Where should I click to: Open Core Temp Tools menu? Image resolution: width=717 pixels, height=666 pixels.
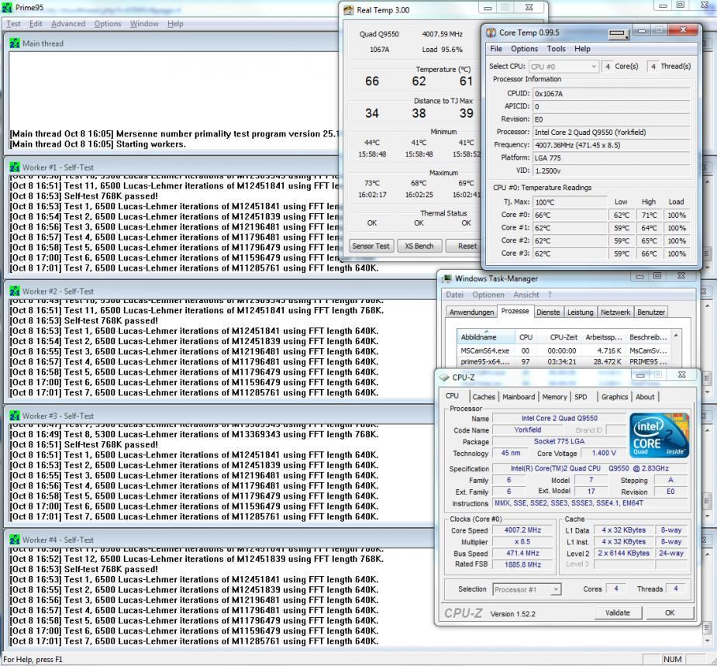556,49
